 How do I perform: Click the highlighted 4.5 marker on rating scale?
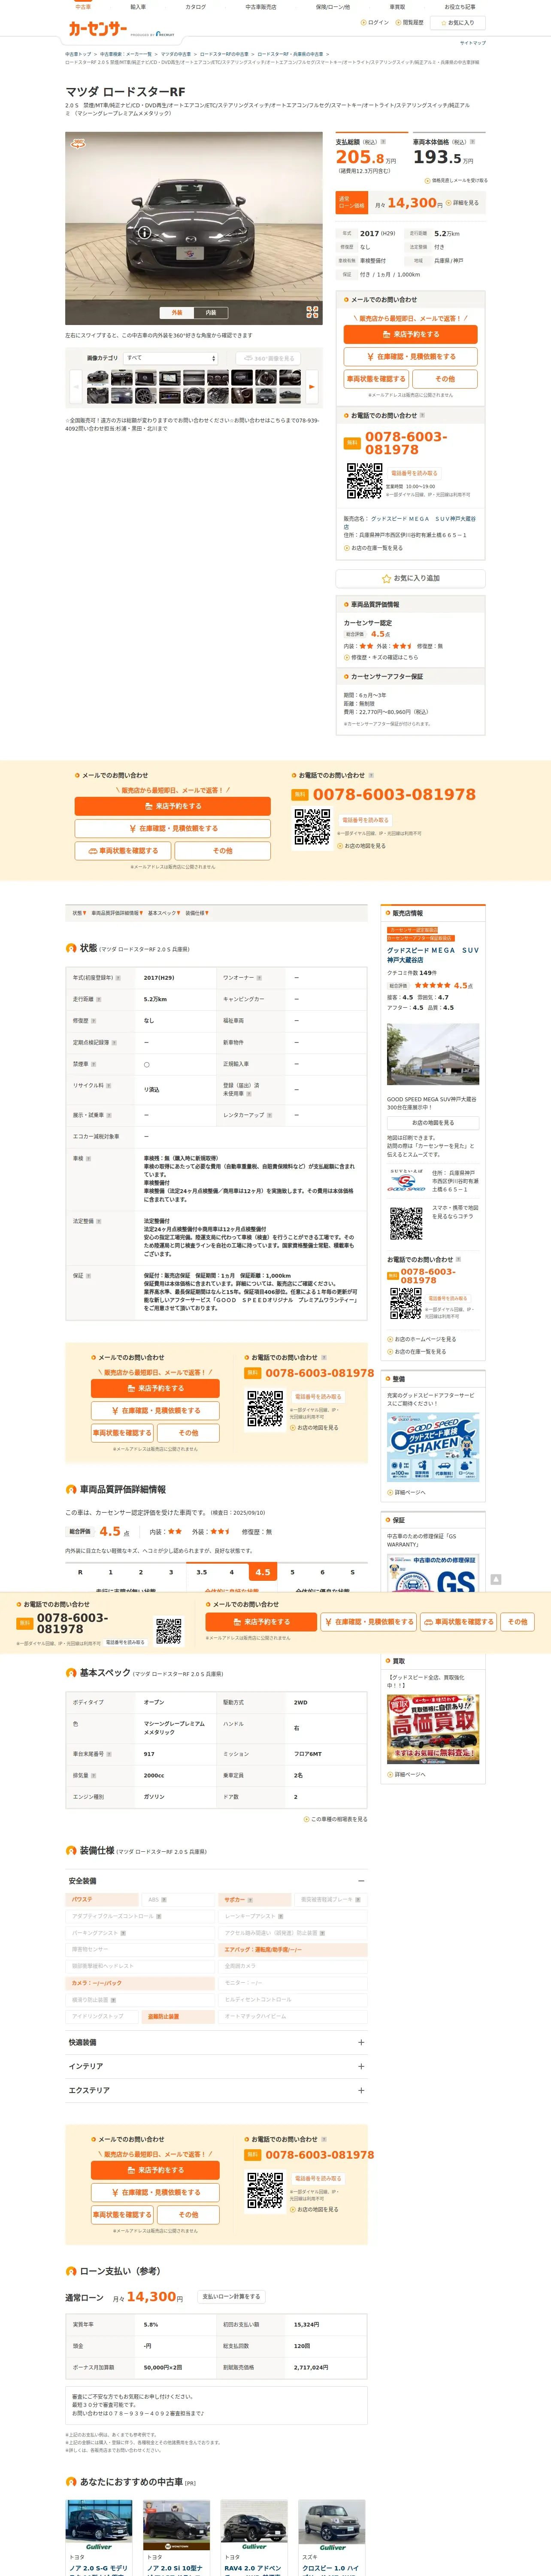point(262,1572)
